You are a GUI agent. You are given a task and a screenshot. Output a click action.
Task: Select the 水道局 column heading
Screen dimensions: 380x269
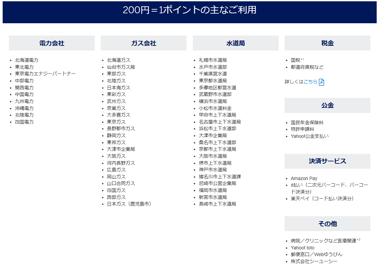[x=236, y=43]
